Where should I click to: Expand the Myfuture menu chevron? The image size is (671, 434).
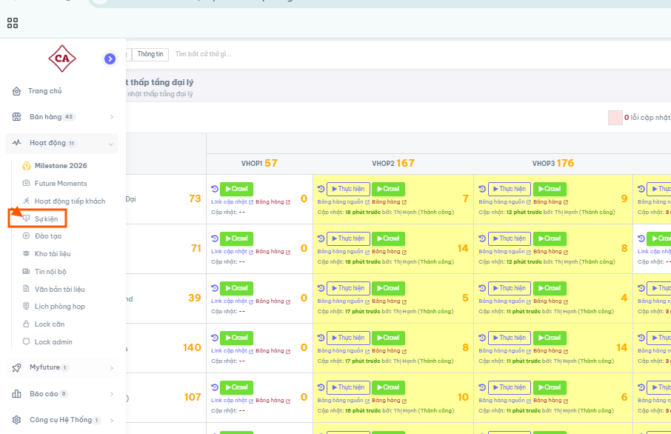click(112, 367)
